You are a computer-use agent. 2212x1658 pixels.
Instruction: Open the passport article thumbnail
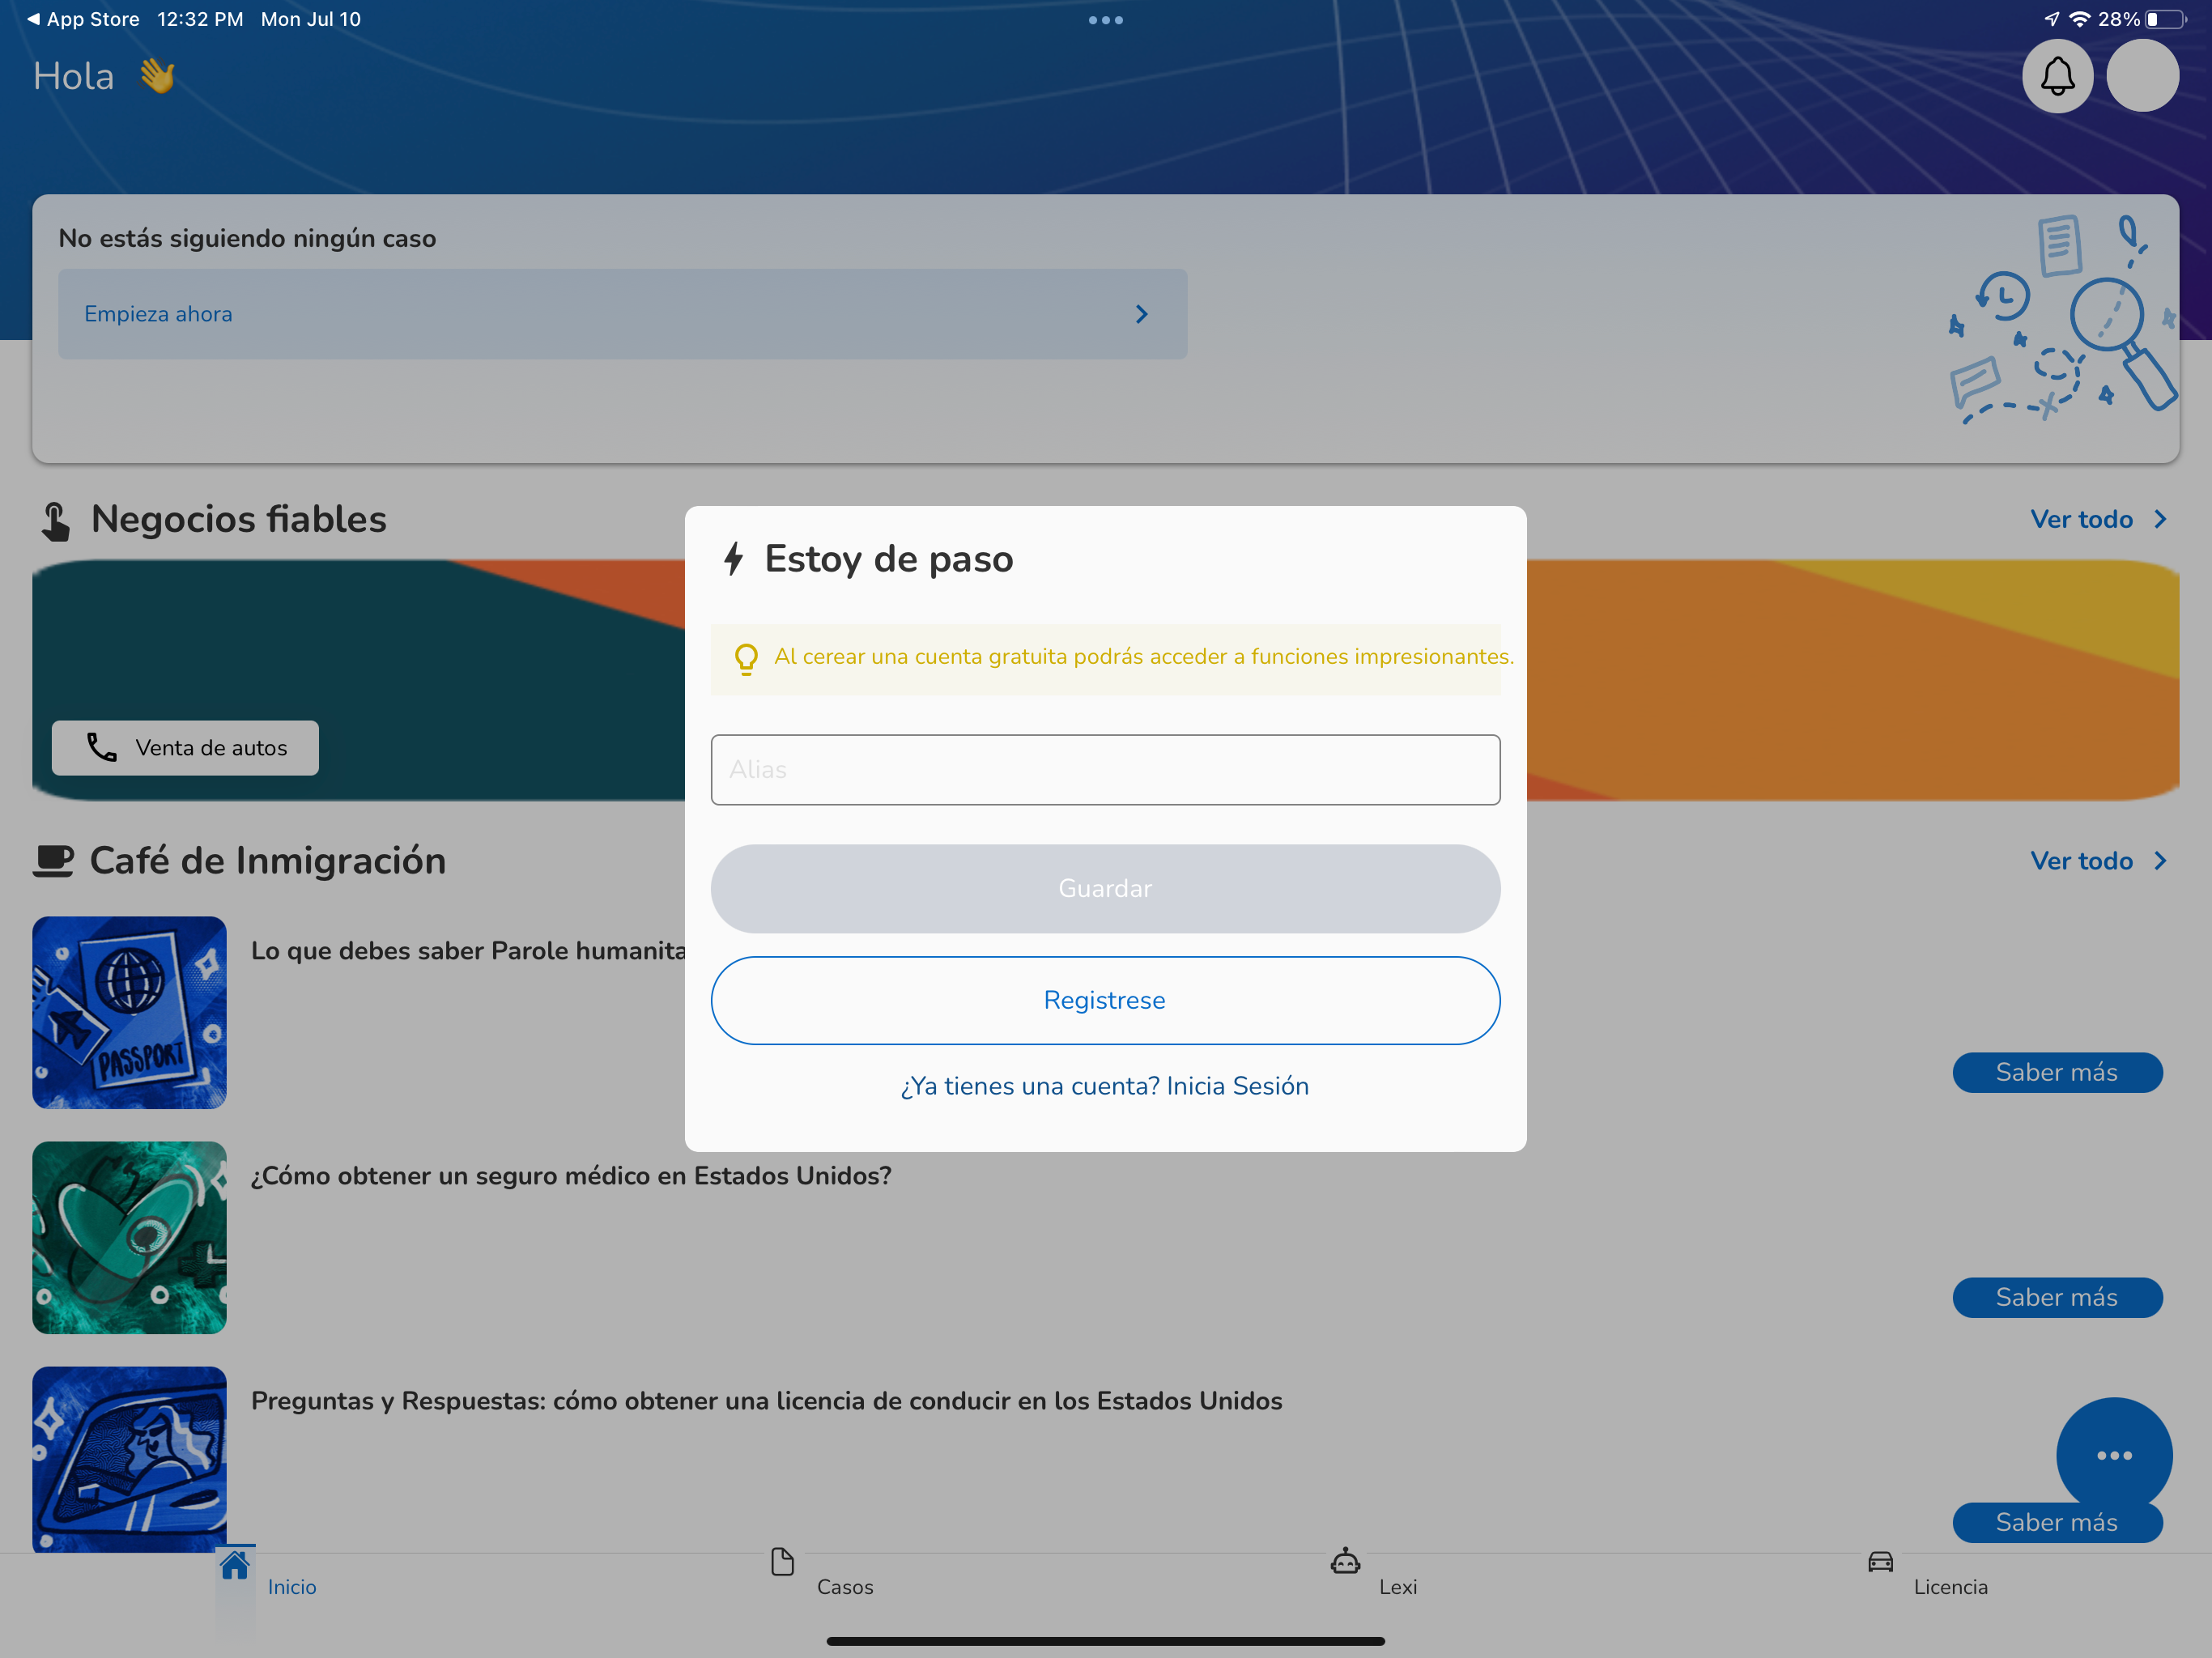pyautogui.click(x=129, y=1012)
